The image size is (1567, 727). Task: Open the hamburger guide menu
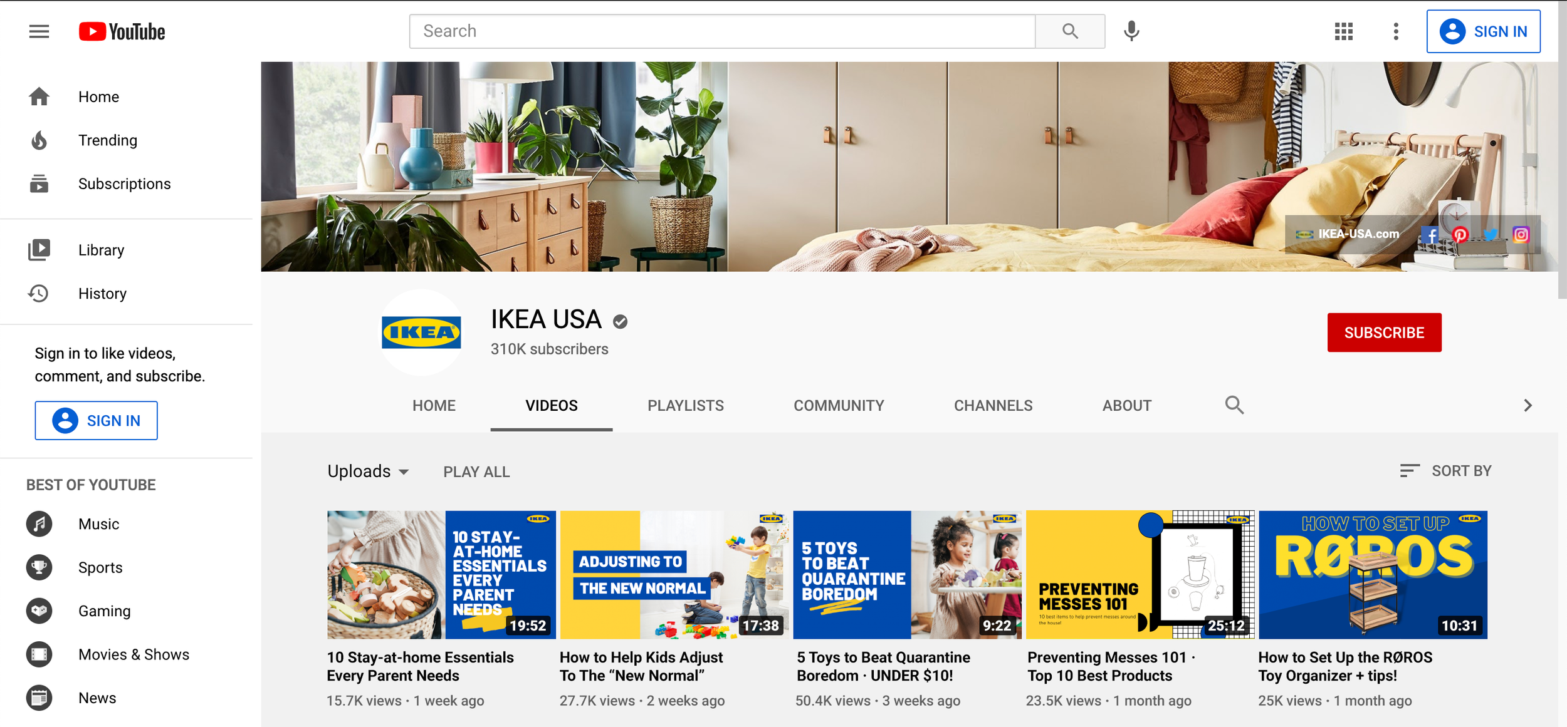[39, 31]
